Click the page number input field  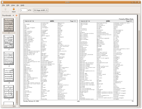point(24,10)
